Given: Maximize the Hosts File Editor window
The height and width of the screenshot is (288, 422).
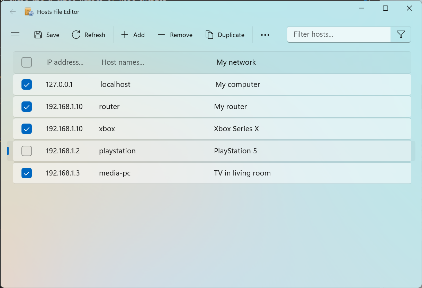Looking at the screenshot, I should click(385, 8).
